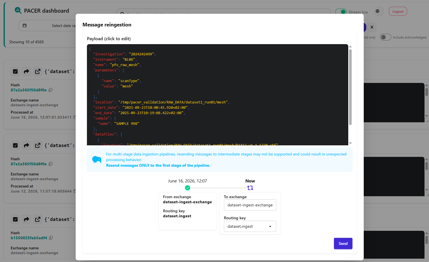Screen dimensions: 429x262
Task: Click "Showing 10 of 4569" text
Action: pyautogui.click(x=26, y=42)
